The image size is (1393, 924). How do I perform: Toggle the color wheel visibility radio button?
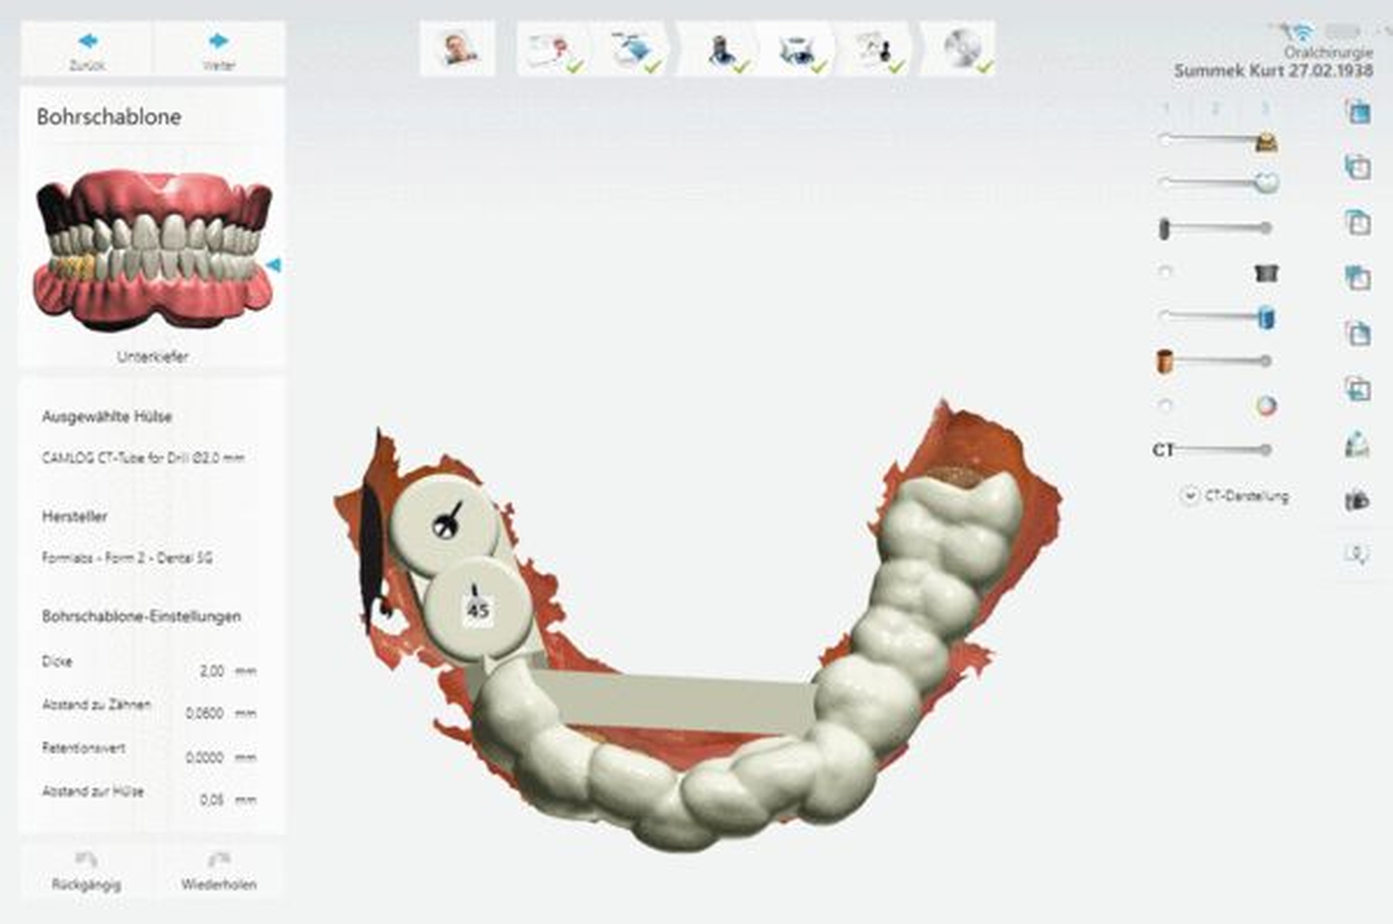coord(1165,405)
